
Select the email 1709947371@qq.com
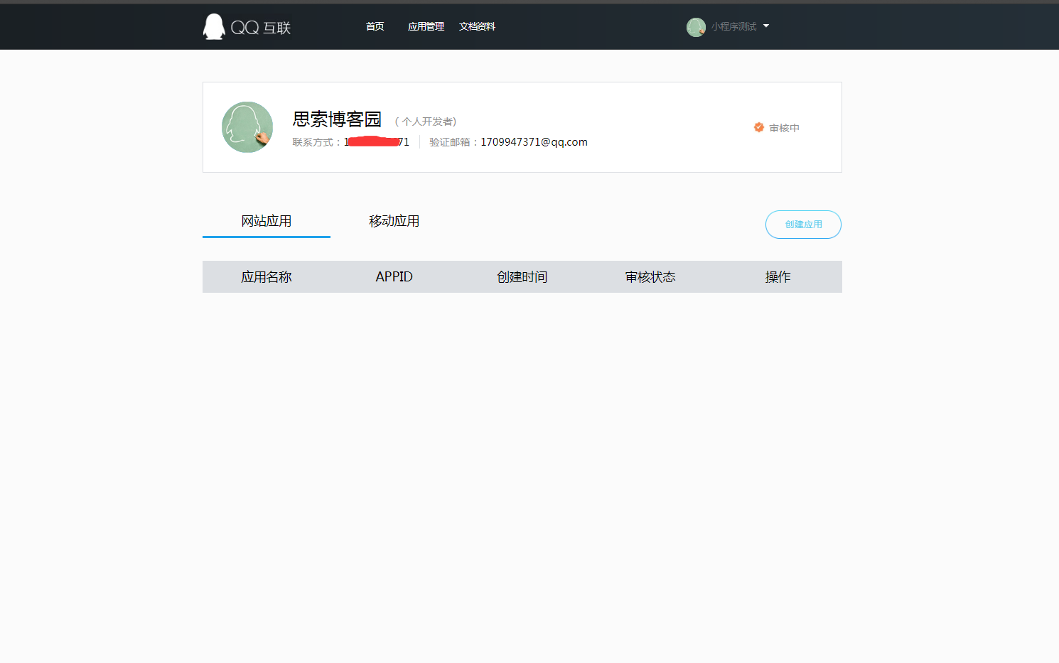pyautogui.click(x=534, y=142)
